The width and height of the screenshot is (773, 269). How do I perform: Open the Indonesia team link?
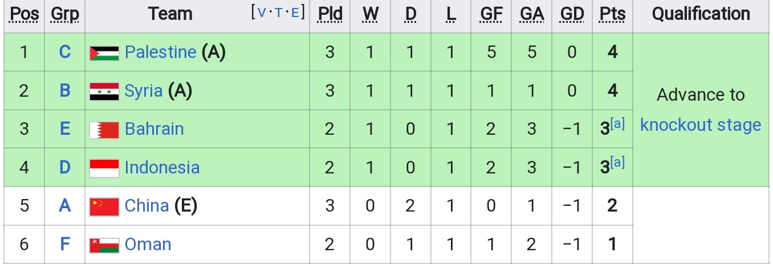[162, 167]
